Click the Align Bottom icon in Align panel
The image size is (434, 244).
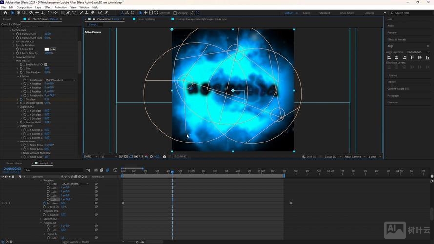pyautogui.click(x=427, y=57)
